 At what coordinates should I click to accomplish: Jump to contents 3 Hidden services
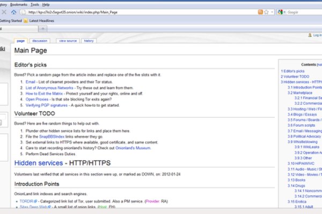coord(302,82)
